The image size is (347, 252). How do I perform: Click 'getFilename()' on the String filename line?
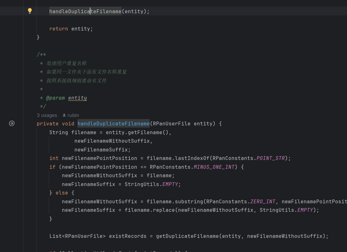click(148, 132)
